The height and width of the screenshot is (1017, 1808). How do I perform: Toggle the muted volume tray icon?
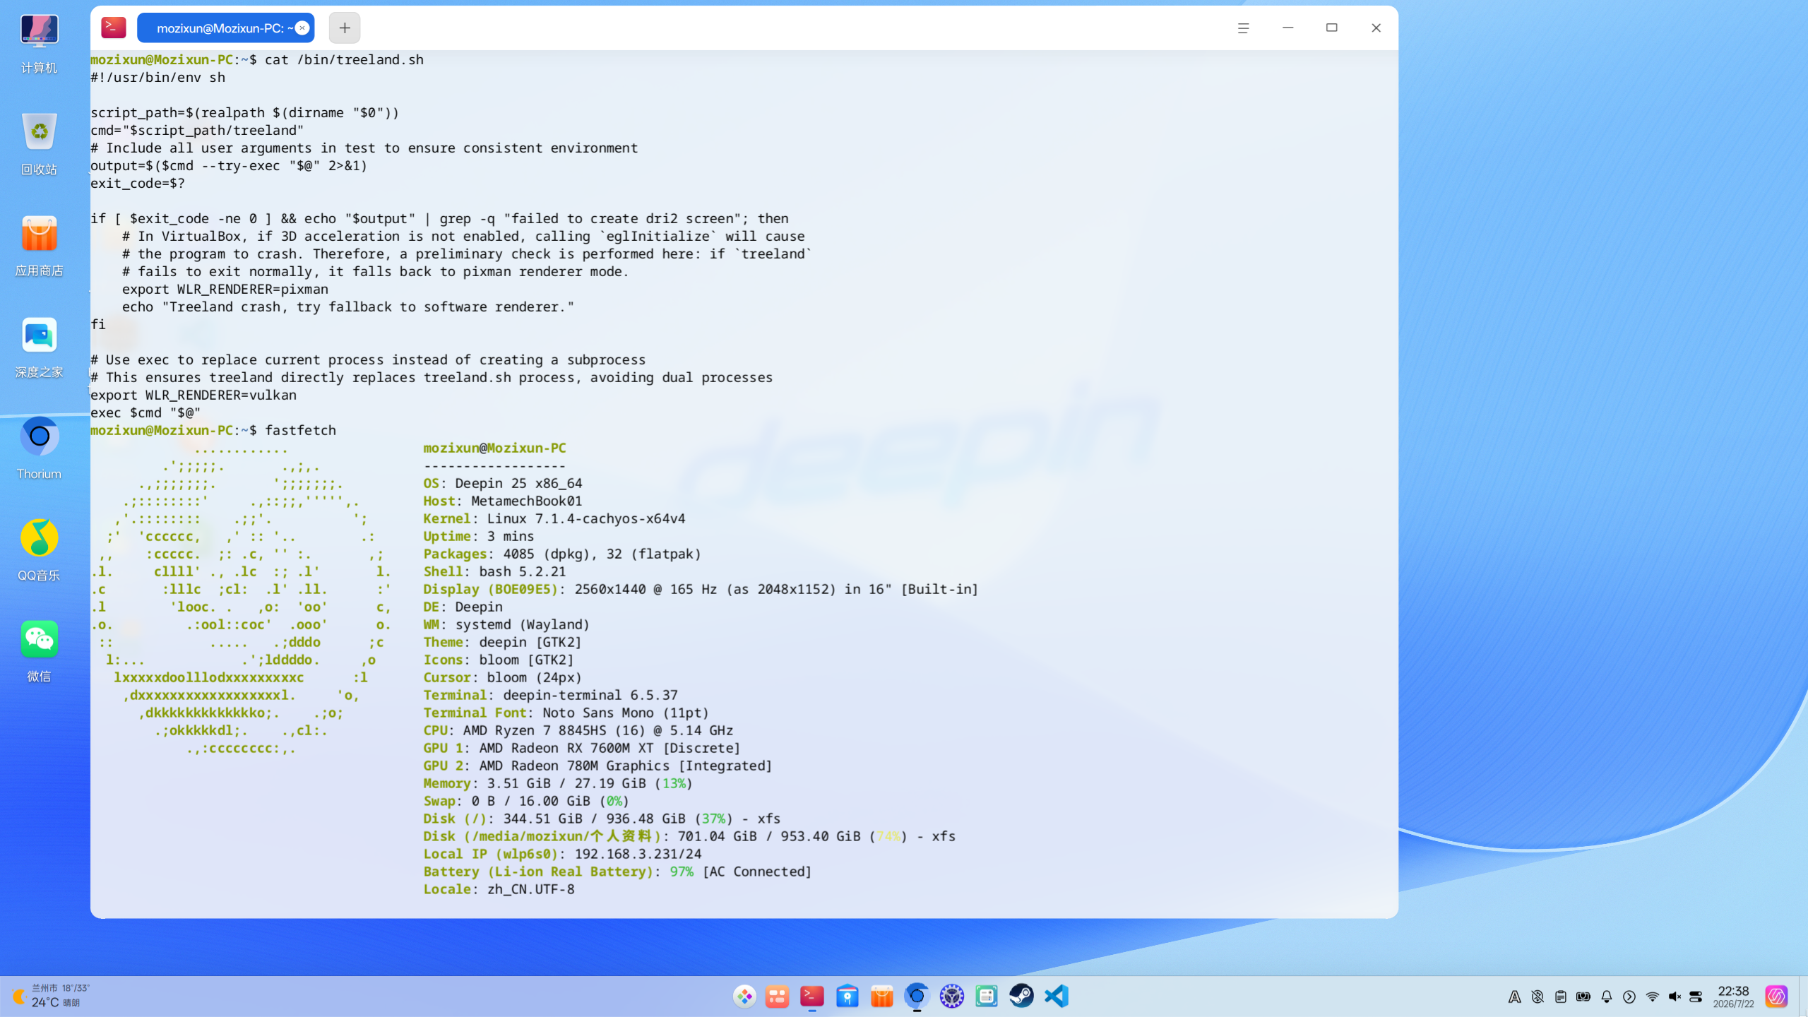click(1675, 997)
